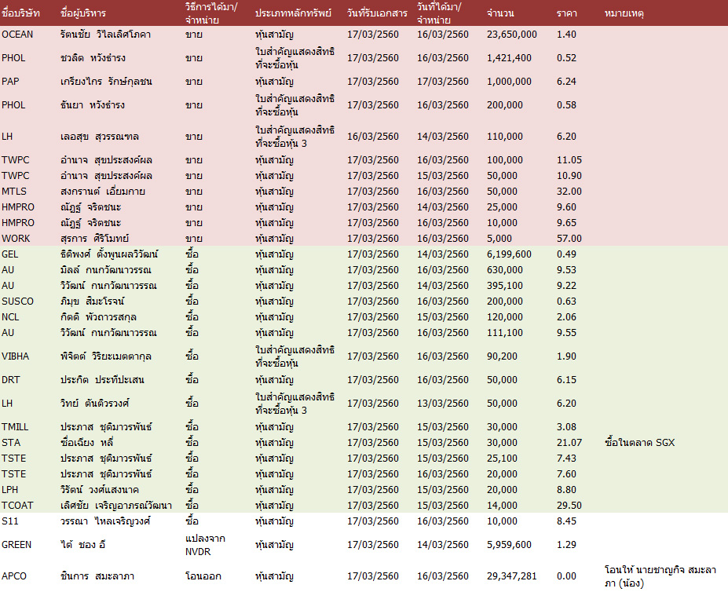Click the remark โอนให้ นายชาญกิจ สมะลาภา (น้อง)

pyautogui.click(x=660, y=576)
